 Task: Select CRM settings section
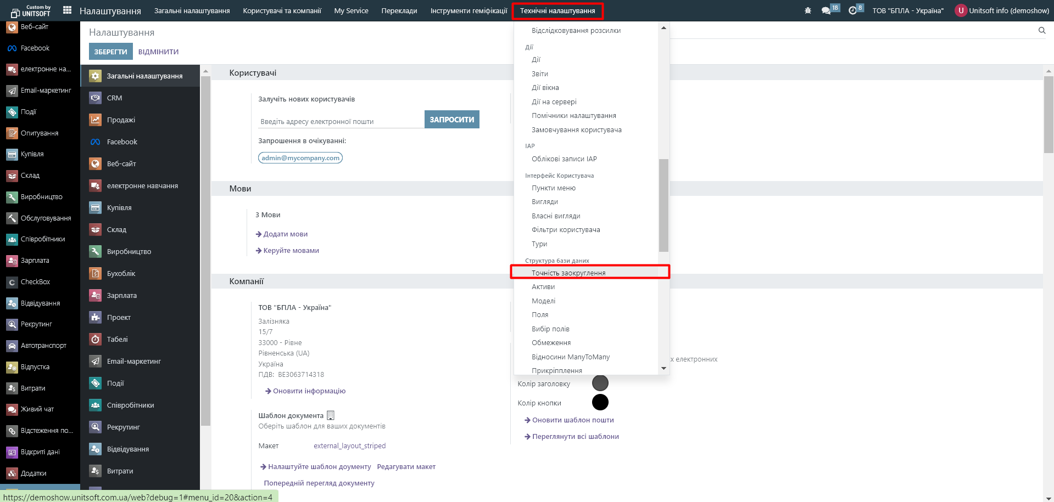140,98
